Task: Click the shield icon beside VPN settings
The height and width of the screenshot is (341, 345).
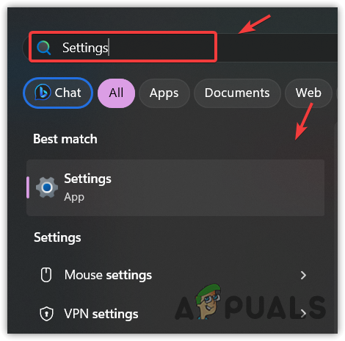Action: 46,314
